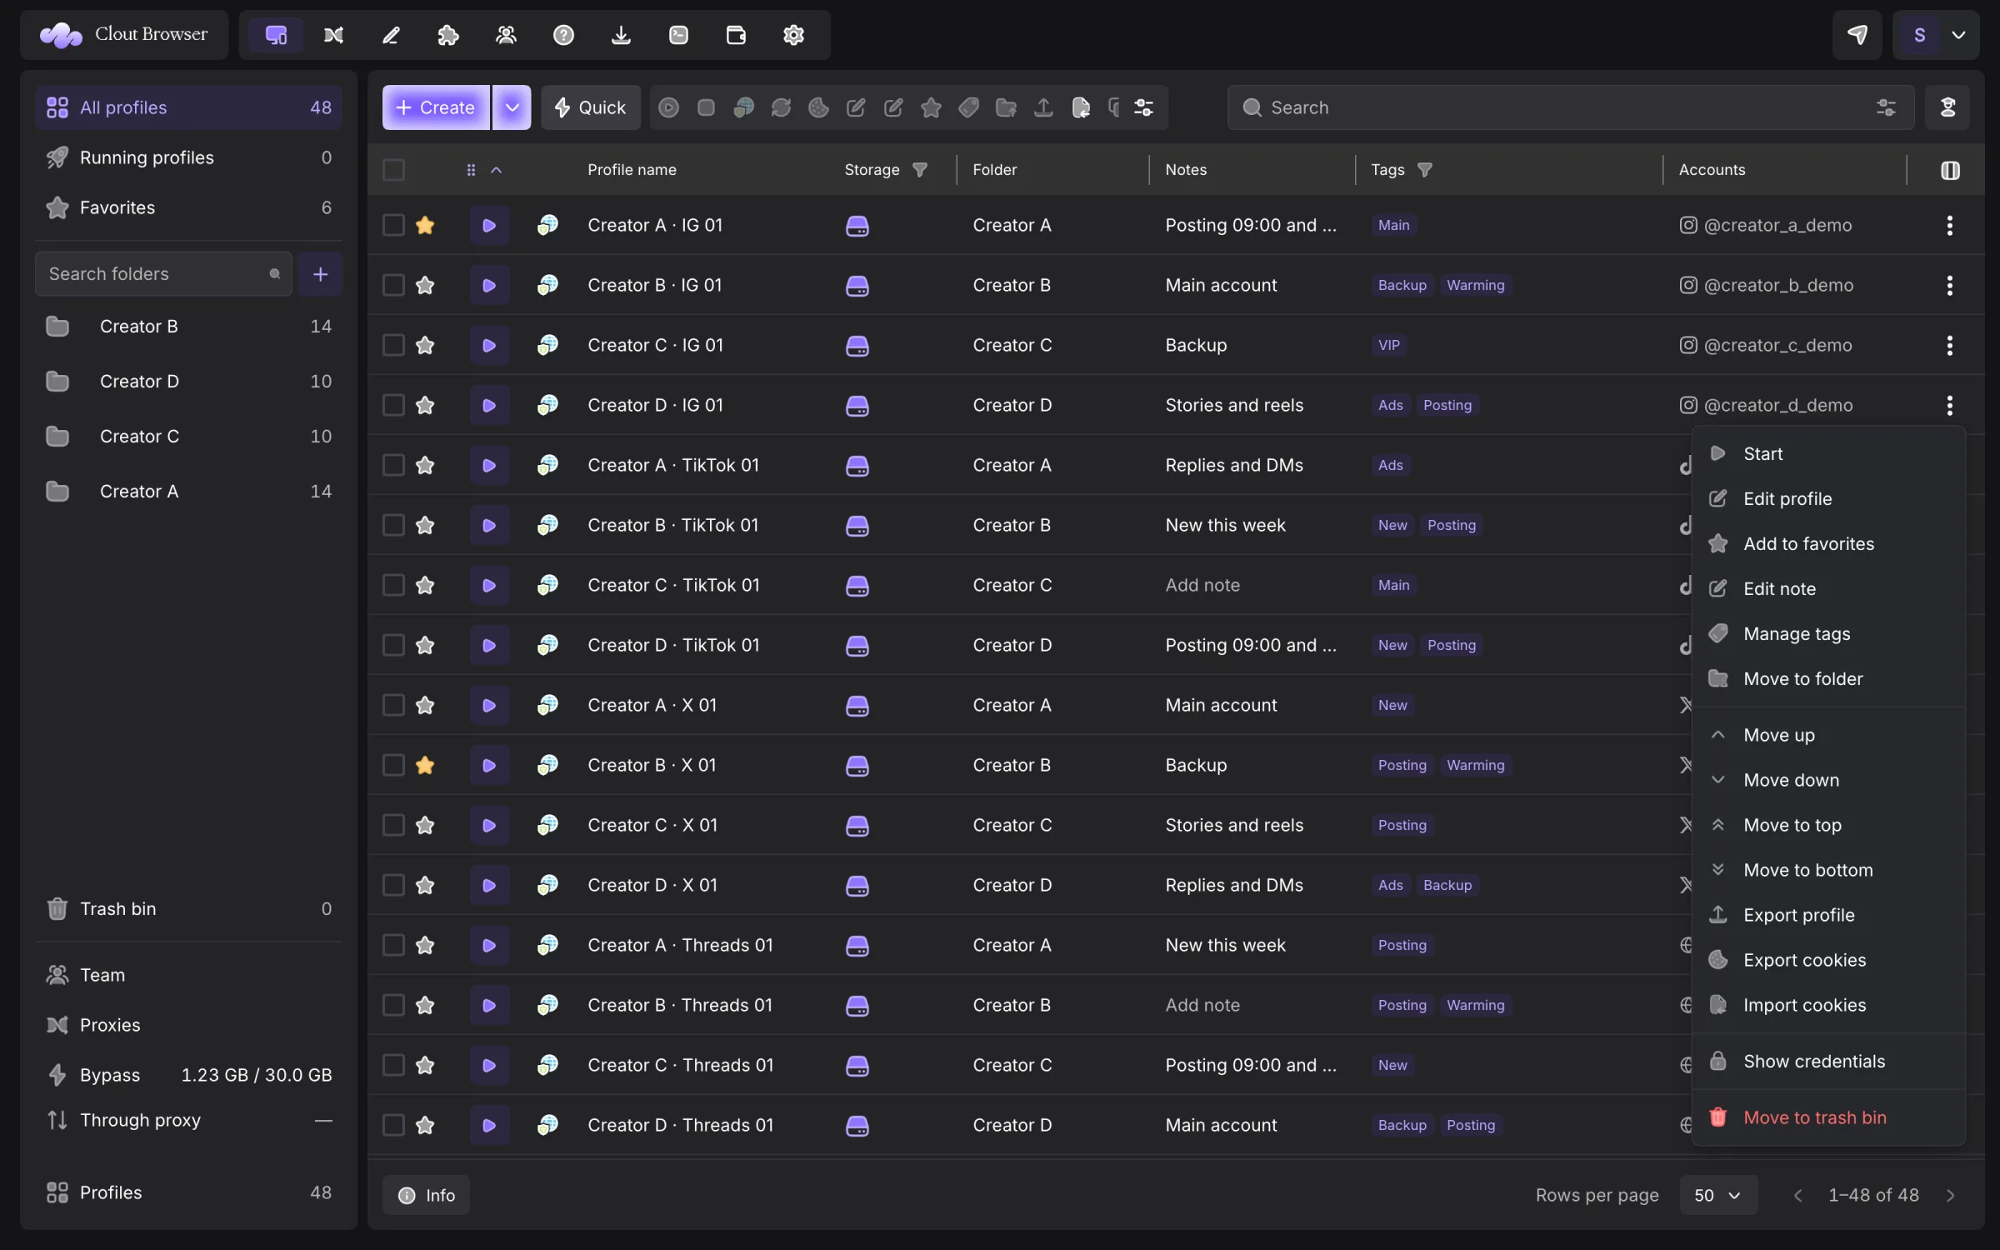Open the Extensions puzzle piece icon
Image resolution: width=2000 pixels, height=1250 pixels.
[448, 35]
